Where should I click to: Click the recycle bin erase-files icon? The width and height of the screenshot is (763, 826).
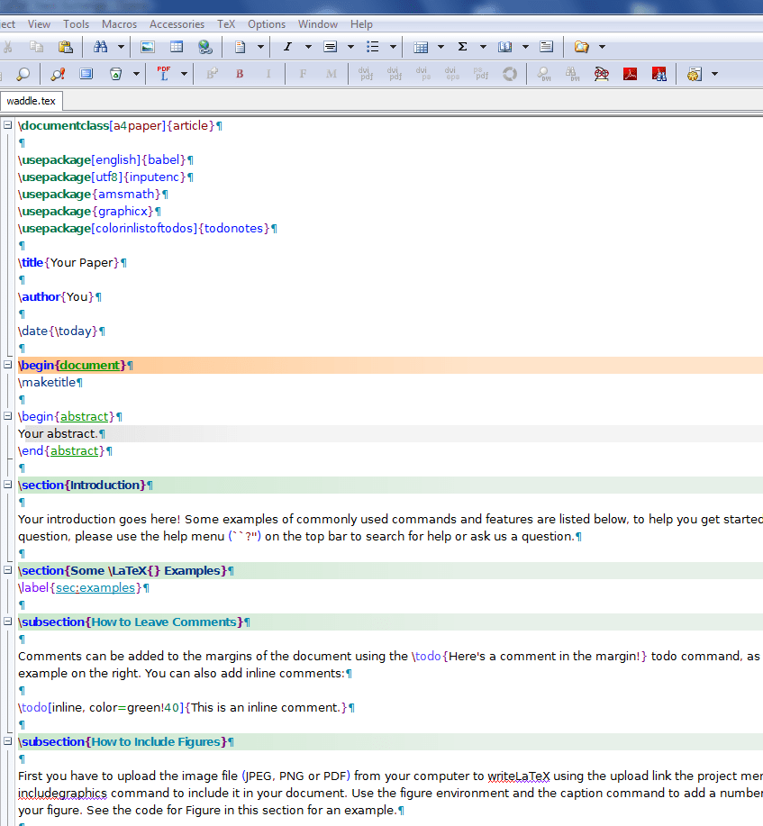115,74
